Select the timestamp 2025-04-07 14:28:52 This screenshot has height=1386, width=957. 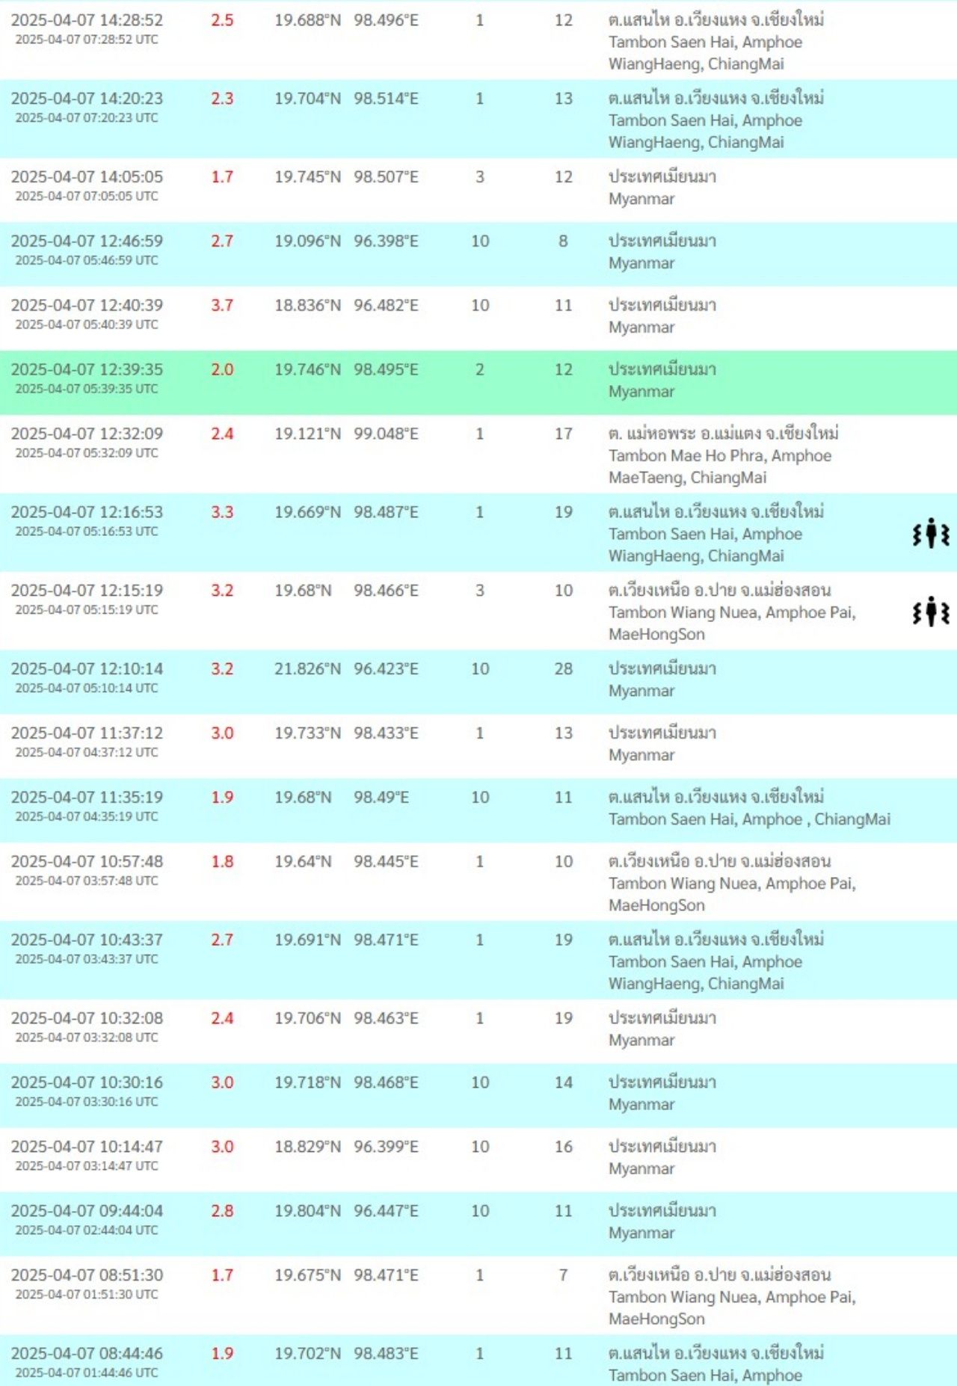[87, 20]
